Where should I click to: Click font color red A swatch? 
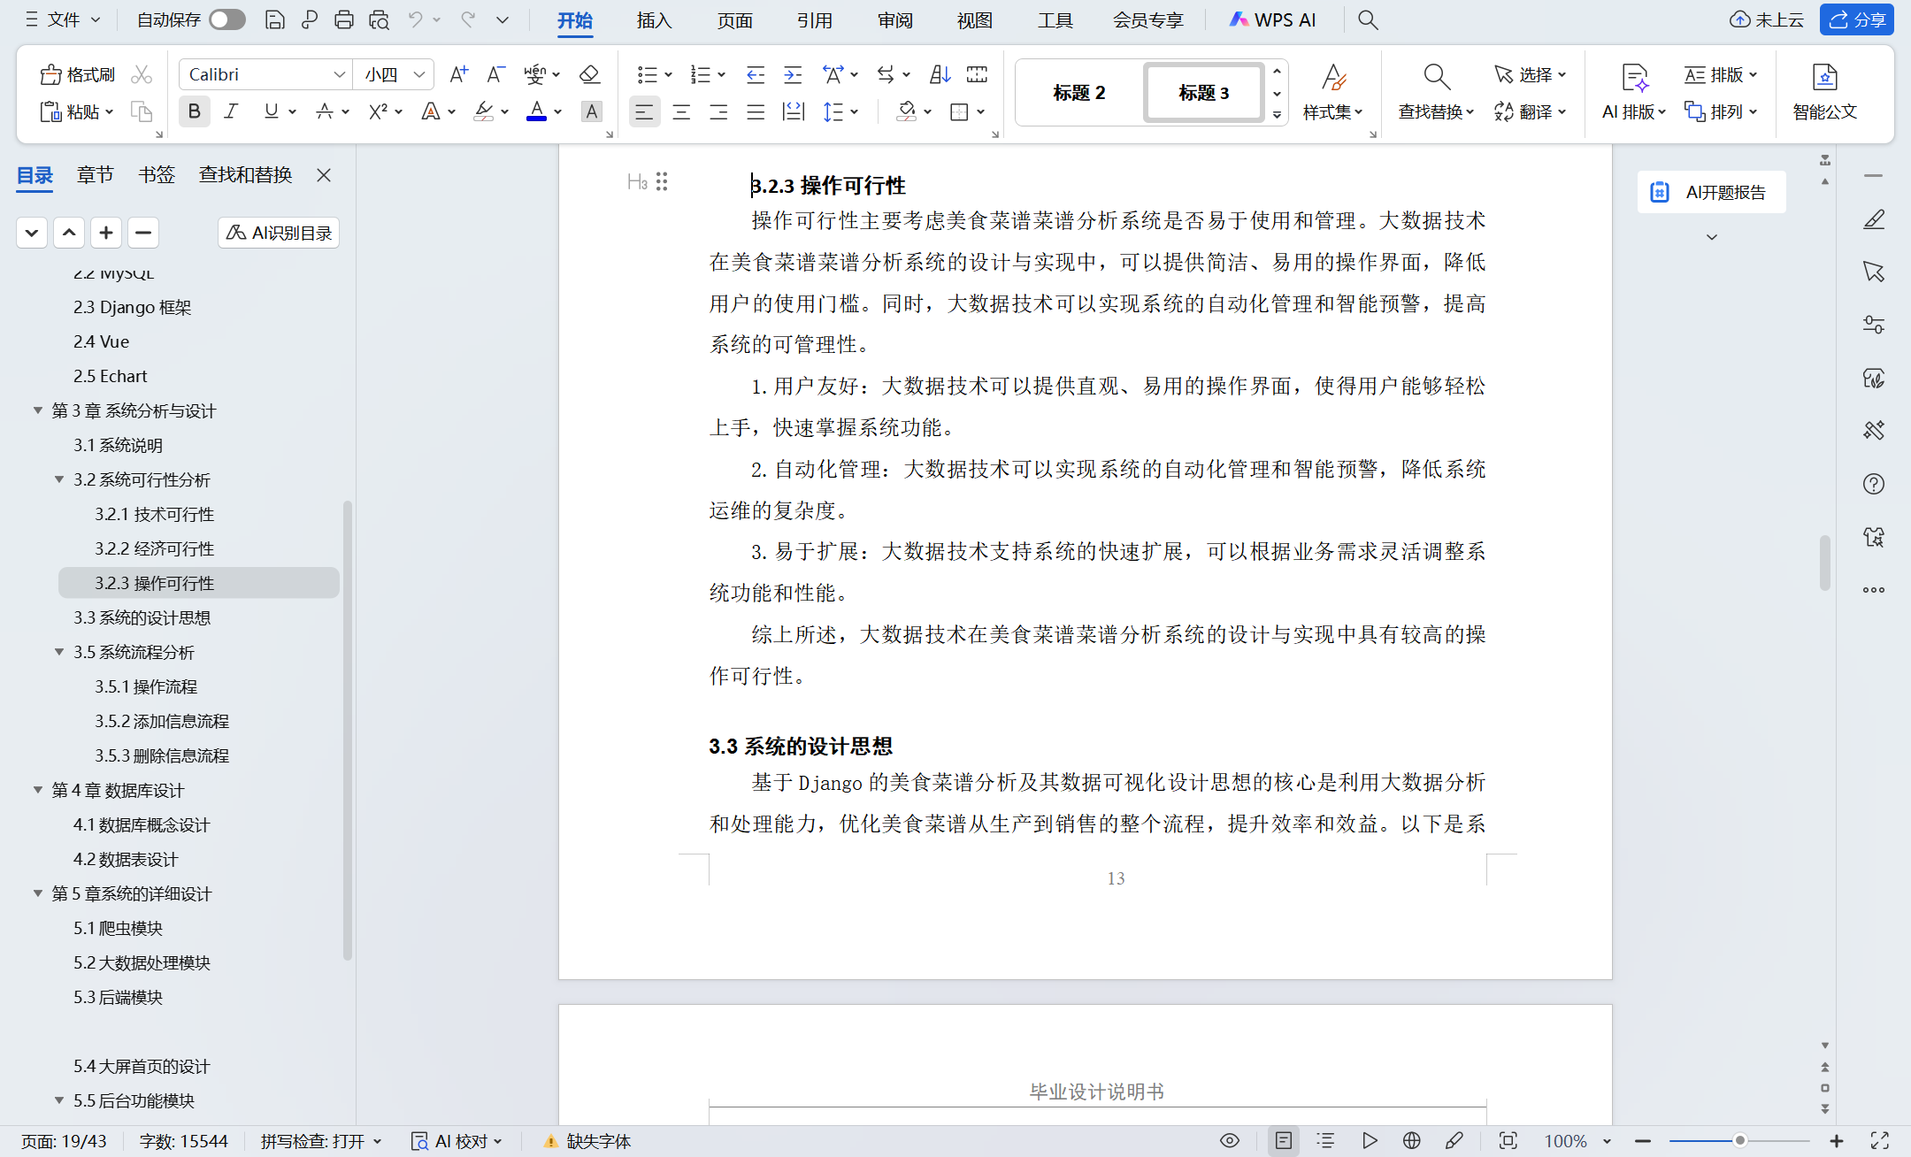pyautogui.click(x=536, y=111)
